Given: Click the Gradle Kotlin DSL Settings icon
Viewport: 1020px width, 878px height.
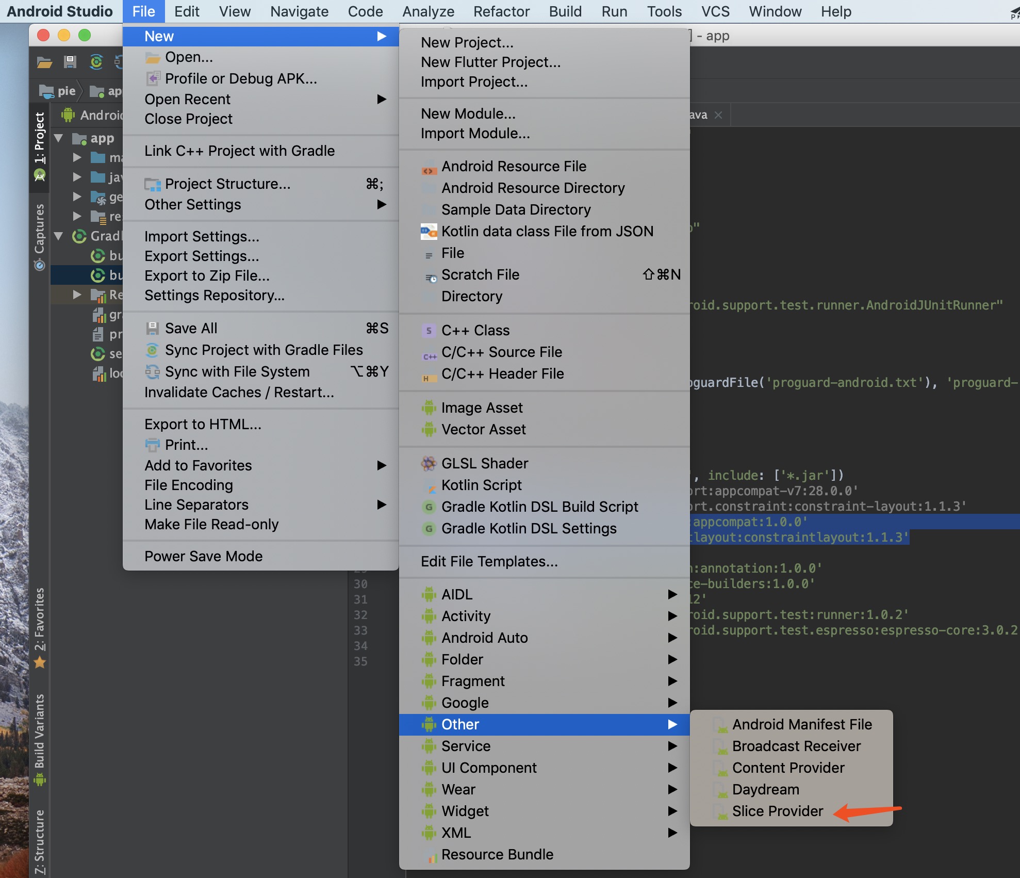Looking at the screenshot, I should coord(429,529).
